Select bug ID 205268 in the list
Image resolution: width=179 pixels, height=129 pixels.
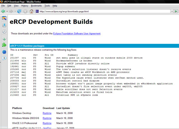click(14, 69)
